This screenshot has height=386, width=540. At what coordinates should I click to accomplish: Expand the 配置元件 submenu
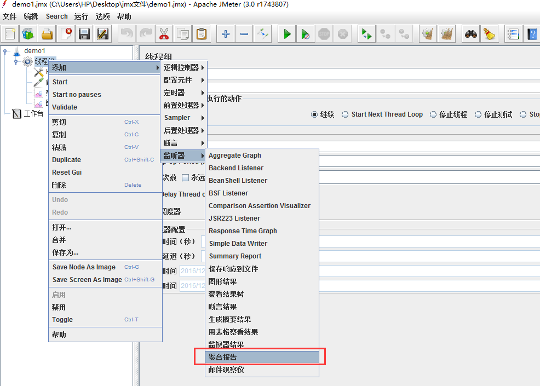pos(183,80)
